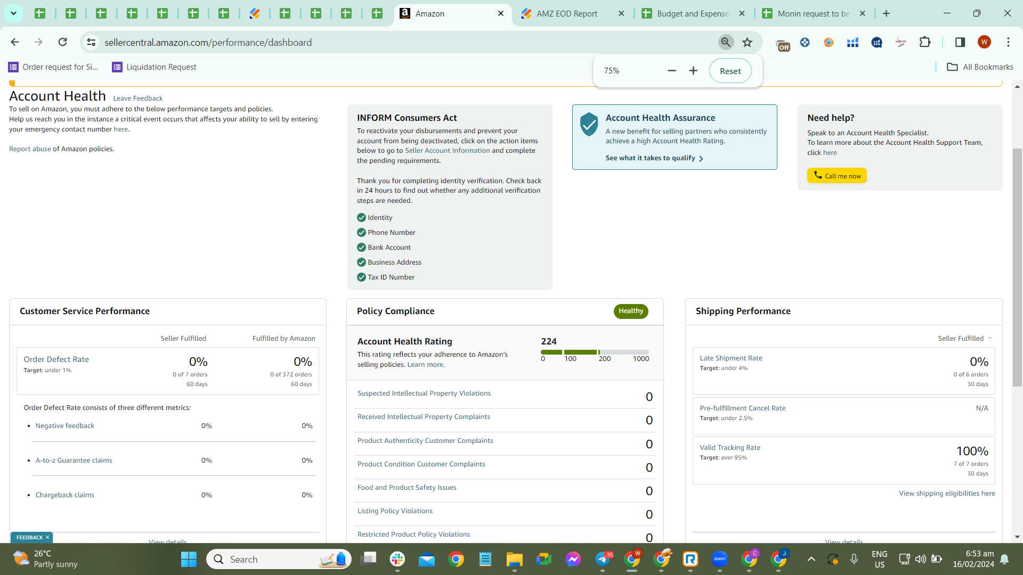The image size is (1023, 575).
Task: Click the page vertical scrollbar
Action: (1017, 266)
